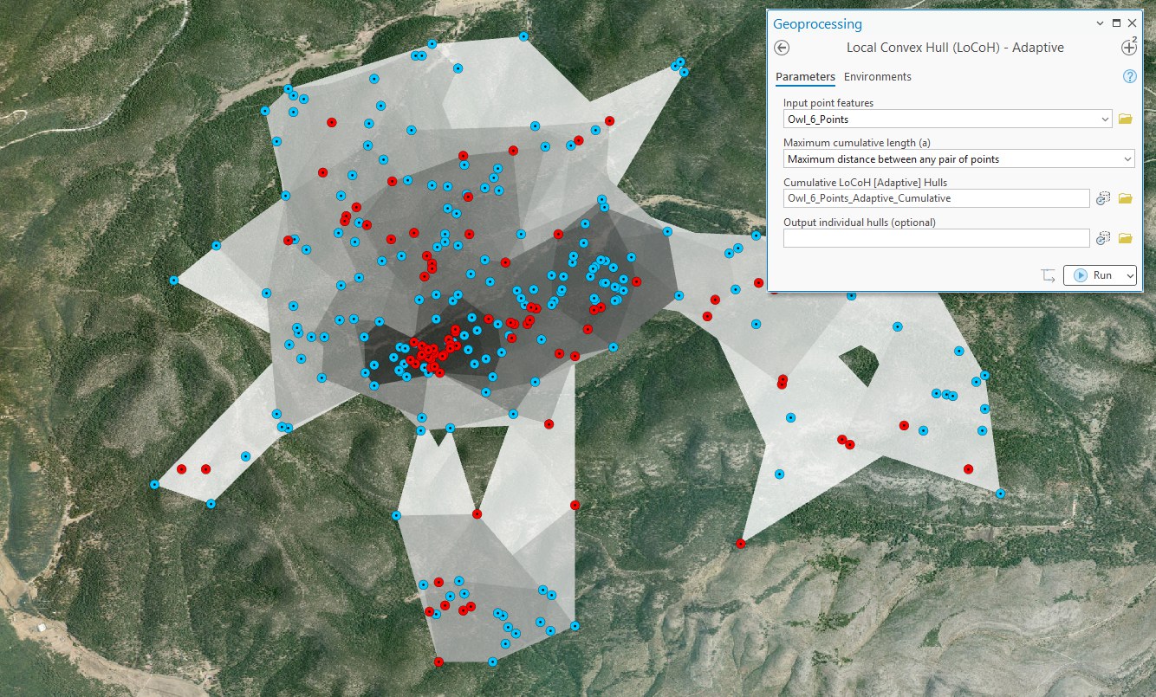Open Geoprocessing pane options chevron

pyautogui.click(x=1101, y=23)
